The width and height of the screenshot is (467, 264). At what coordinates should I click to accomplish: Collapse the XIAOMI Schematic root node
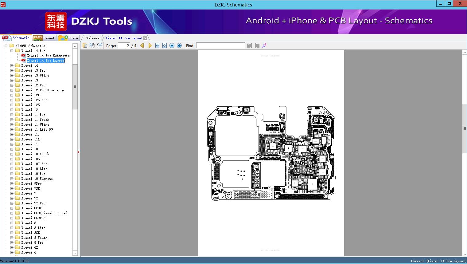coord(6,46)
